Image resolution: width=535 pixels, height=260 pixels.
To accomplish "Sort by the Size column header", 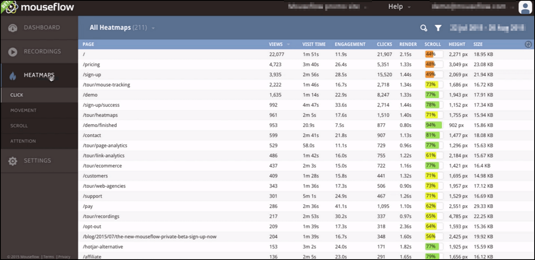I will pyautogui.click(x=478, y=44).
